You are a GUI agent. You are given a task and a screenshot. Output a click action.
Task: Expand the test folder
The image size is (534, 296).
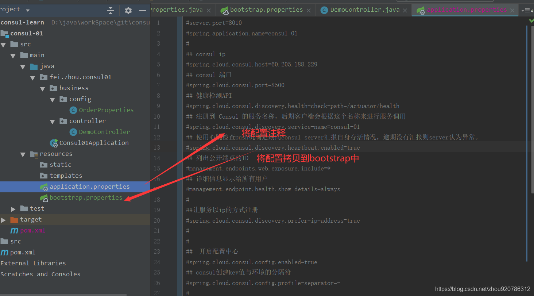pyautogui.click(x=13, y=209)
